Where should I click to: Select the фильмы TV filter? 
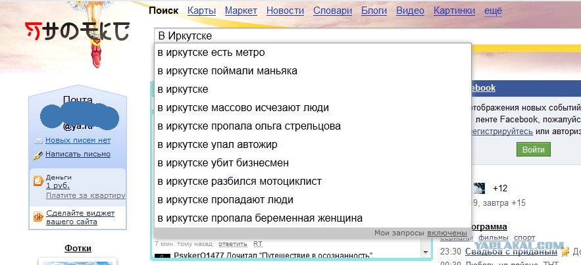coord(493,237)
